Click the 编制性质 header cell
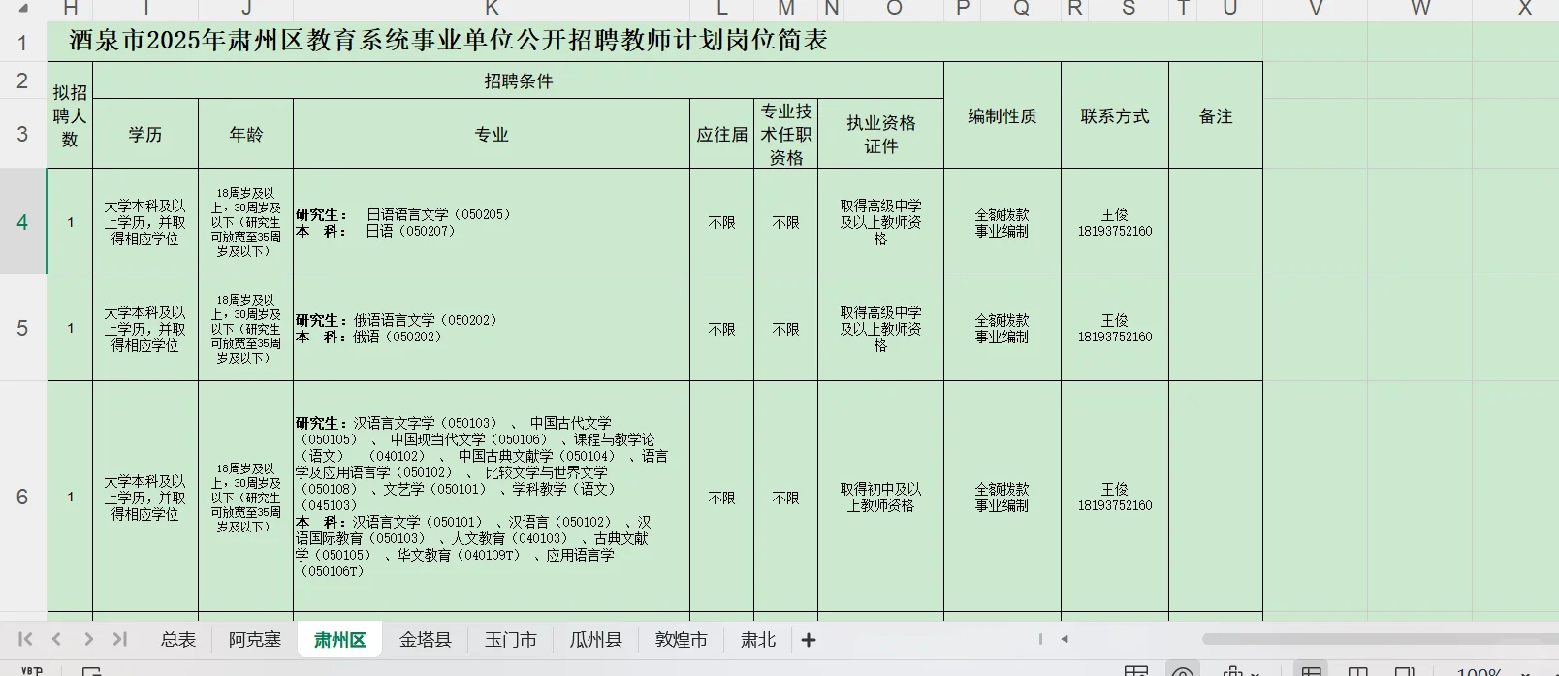The image size is (1559, 676). (x=1002, y=115)
